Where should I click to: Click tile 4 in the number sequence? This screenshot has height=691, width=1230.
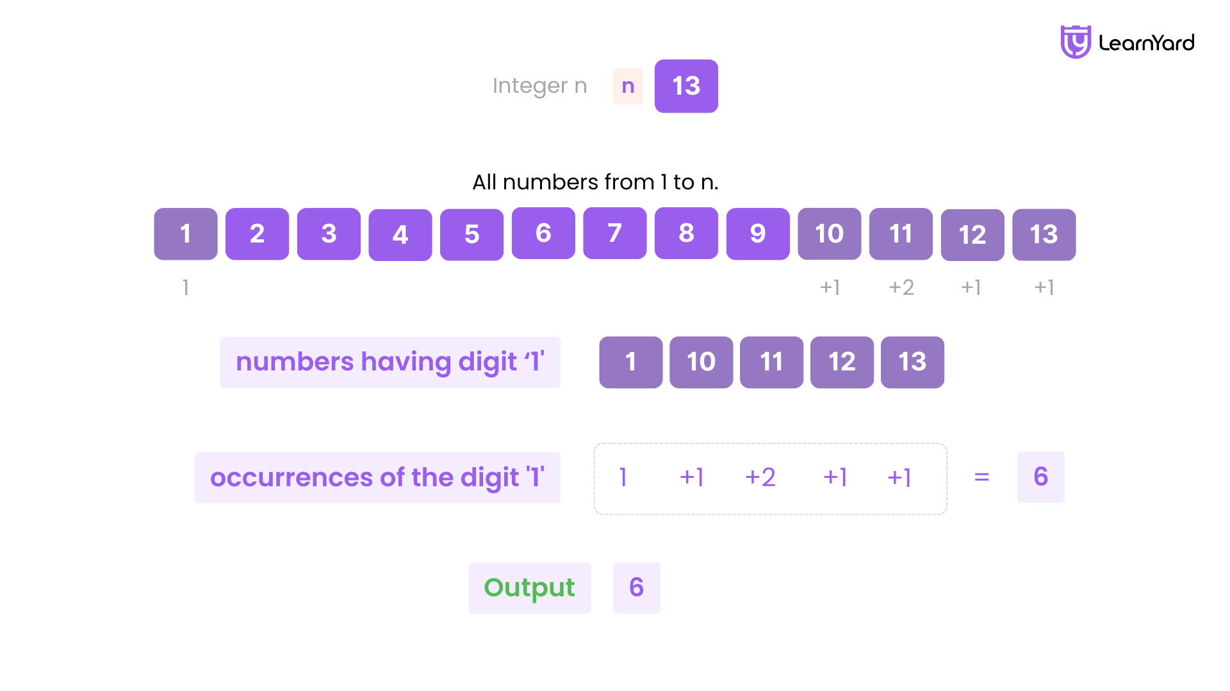tap(400, 235)
